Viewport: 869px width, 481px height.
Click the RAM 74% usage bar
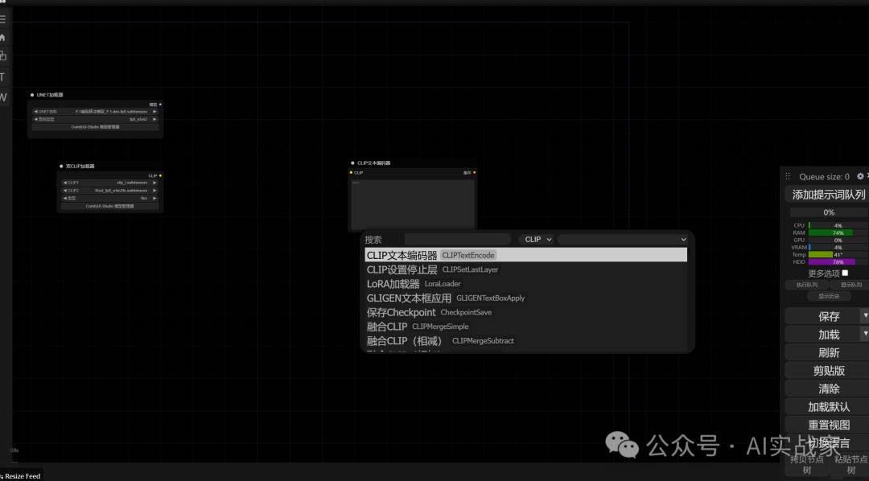coord(838,232)
